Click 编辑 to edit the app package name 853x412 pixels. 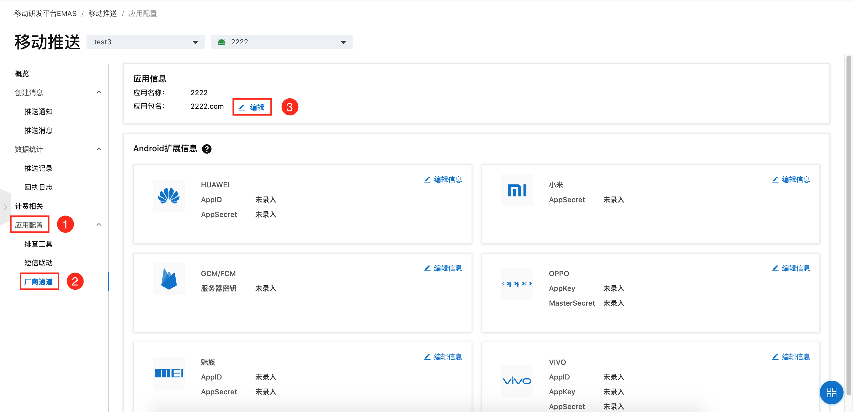[252, 107]
